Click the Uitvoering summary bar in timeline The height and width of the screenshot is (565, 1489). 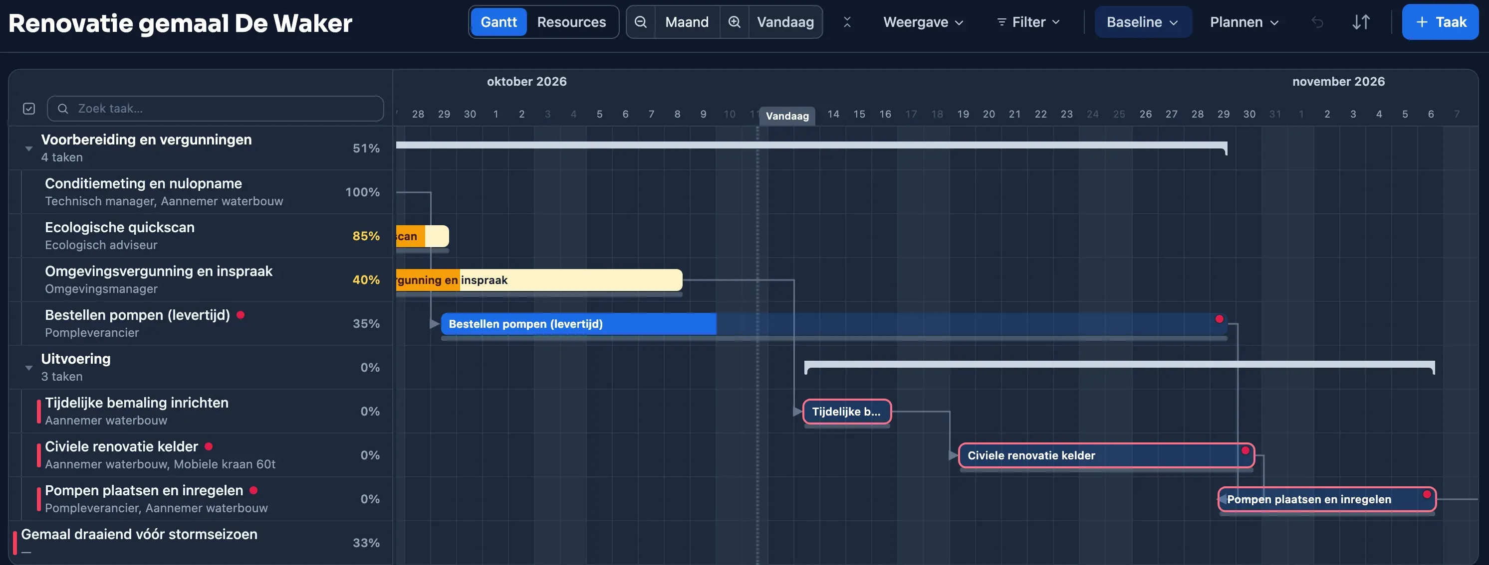[x=1120, y=366]
